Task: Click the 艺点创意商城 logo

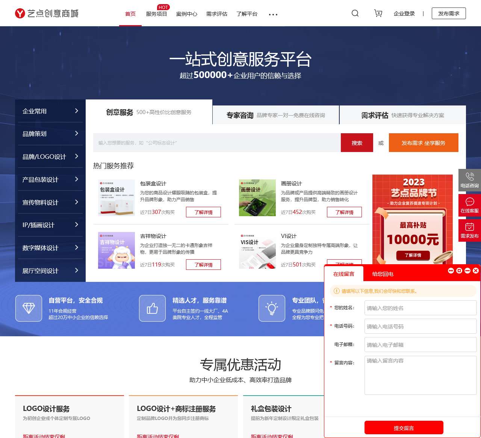Action: 47,14
